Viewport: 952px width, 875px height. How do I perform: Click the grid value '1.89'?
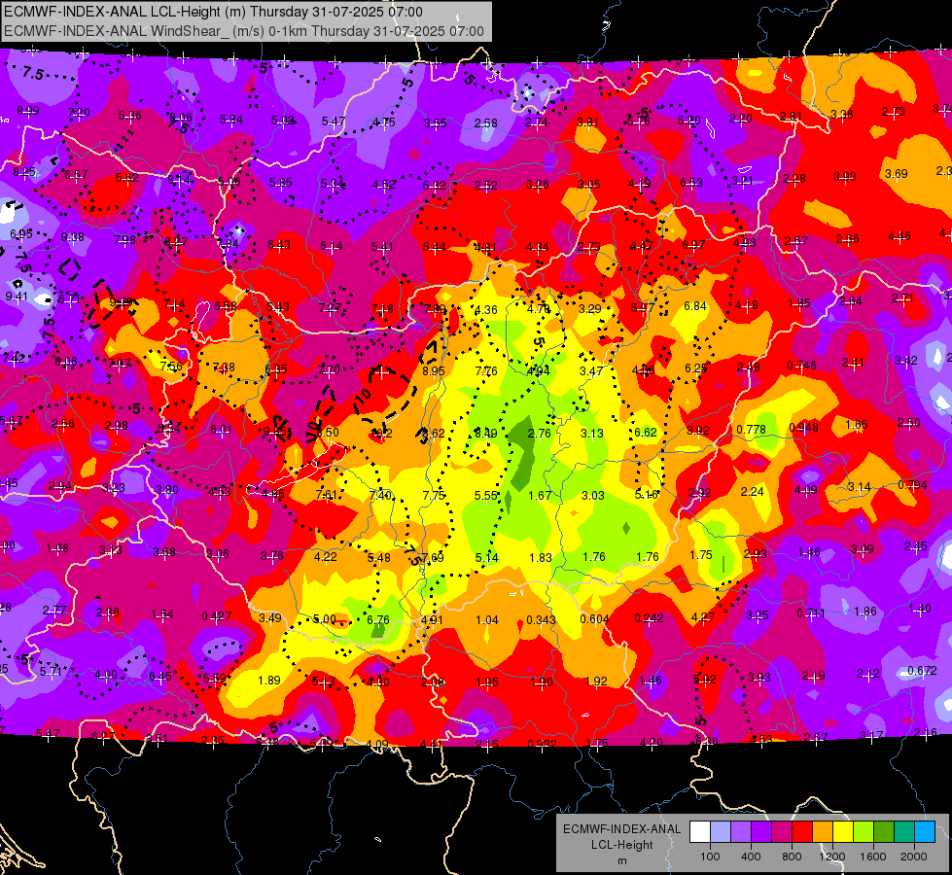269,681
